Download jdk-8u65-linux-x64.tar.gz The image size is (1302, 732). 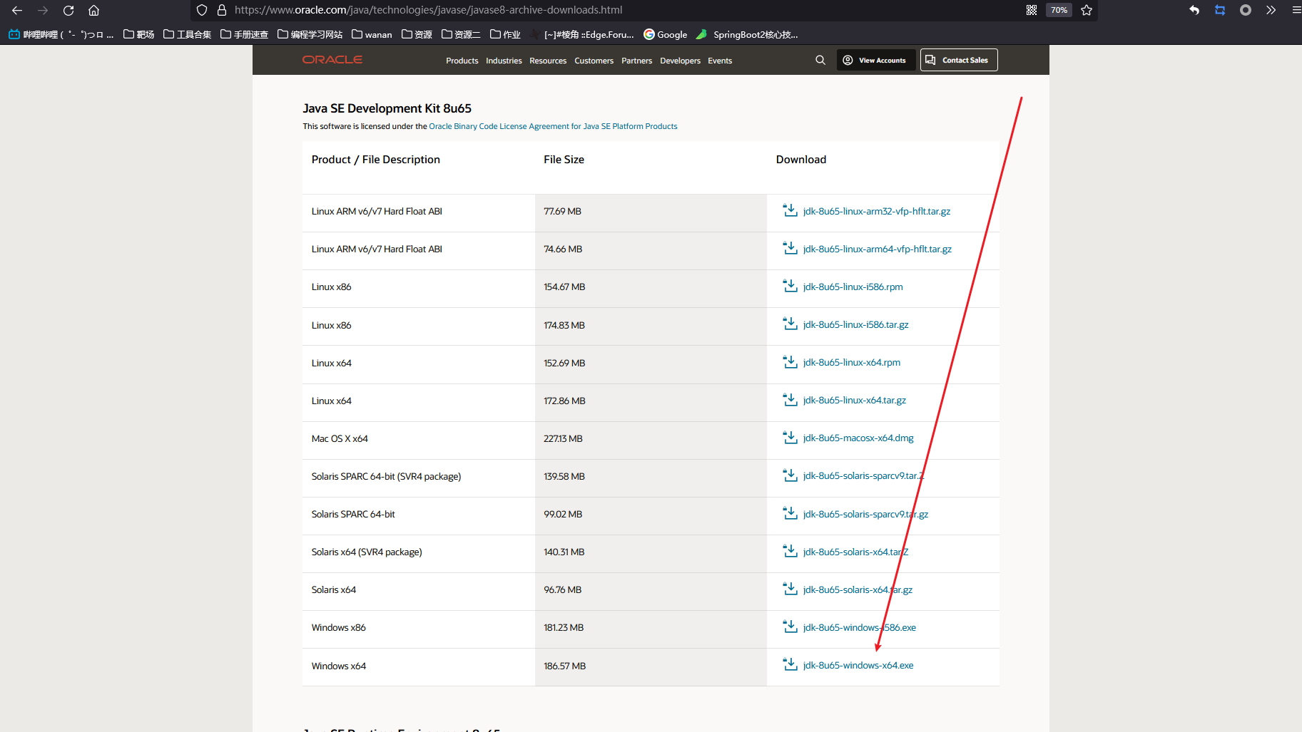(854, 400)
